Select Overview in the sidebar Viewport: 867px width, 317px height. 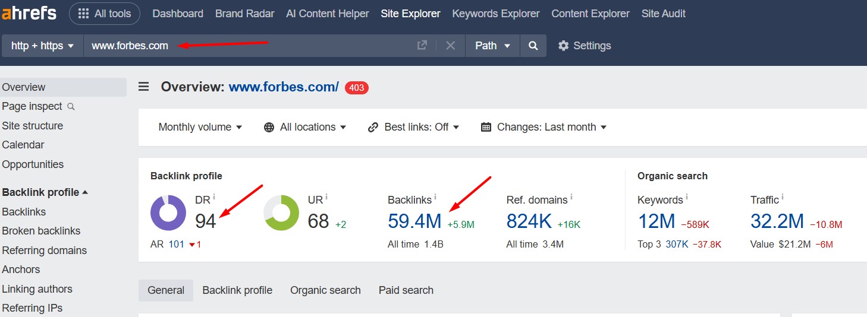tap(63, 87)
